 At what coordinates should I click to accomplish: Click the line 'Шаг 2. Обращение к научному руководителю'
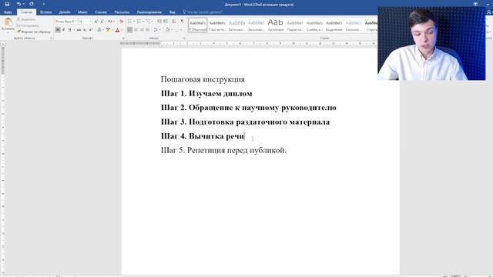[x=248, y=108]
